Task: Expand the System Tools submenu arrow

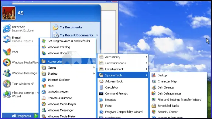Action: (x=146, y=75)
